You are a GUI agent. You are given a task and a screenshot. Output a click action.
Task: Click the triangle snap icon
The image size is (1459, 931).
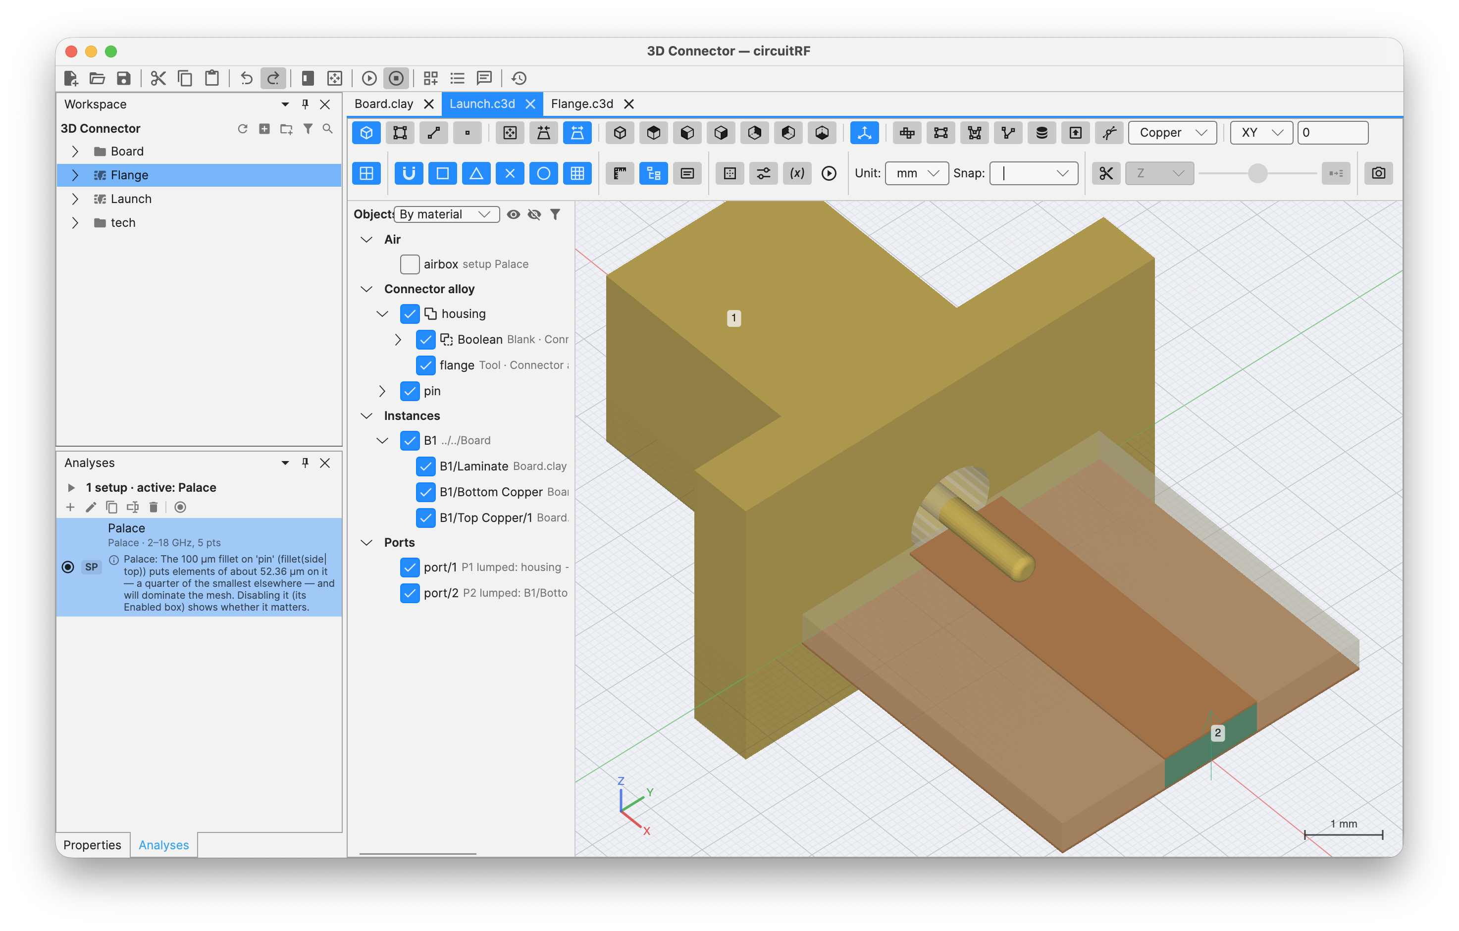tap(476, 173)
